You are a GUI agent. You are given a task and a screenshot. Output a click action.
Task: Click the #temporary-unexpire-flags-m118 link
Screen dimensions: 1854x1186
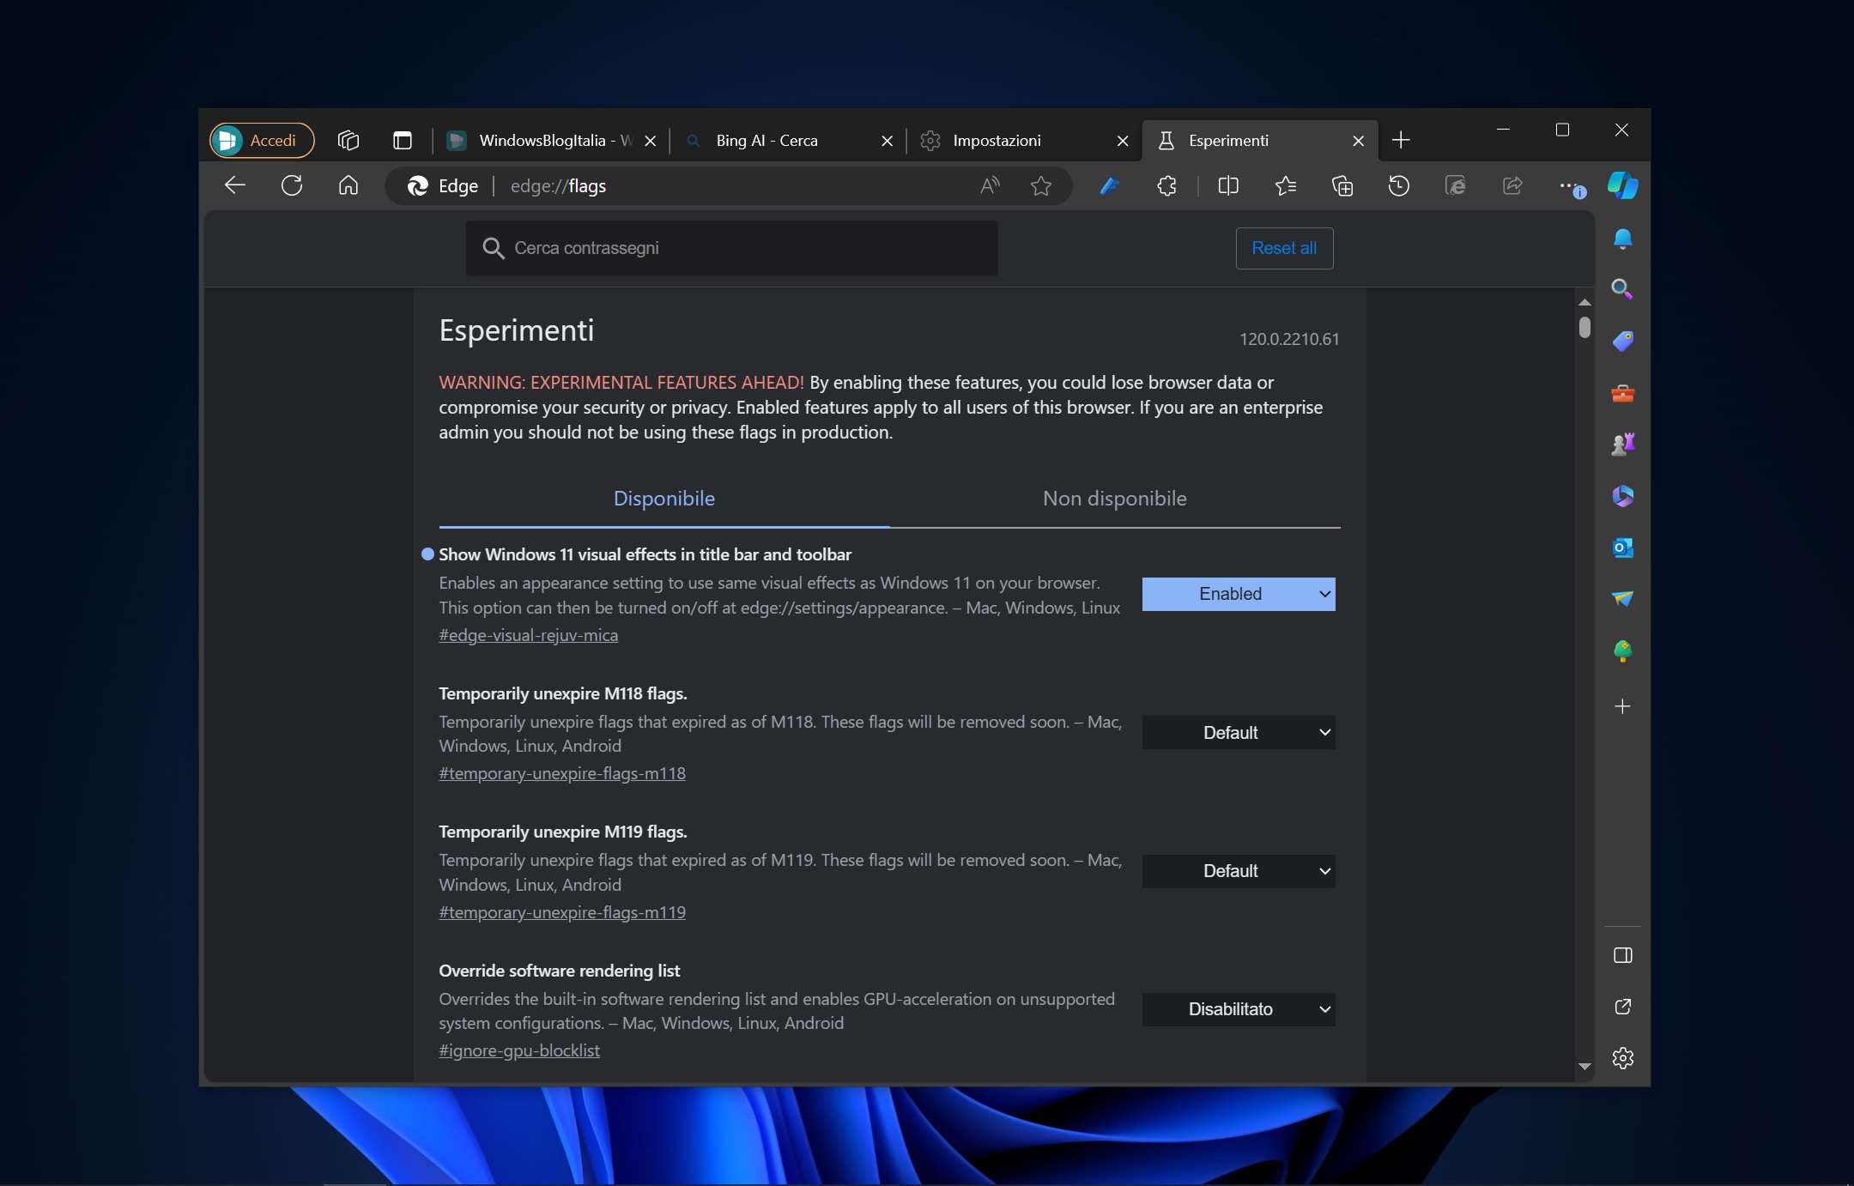pyautogui.click(x=562, y=773)
